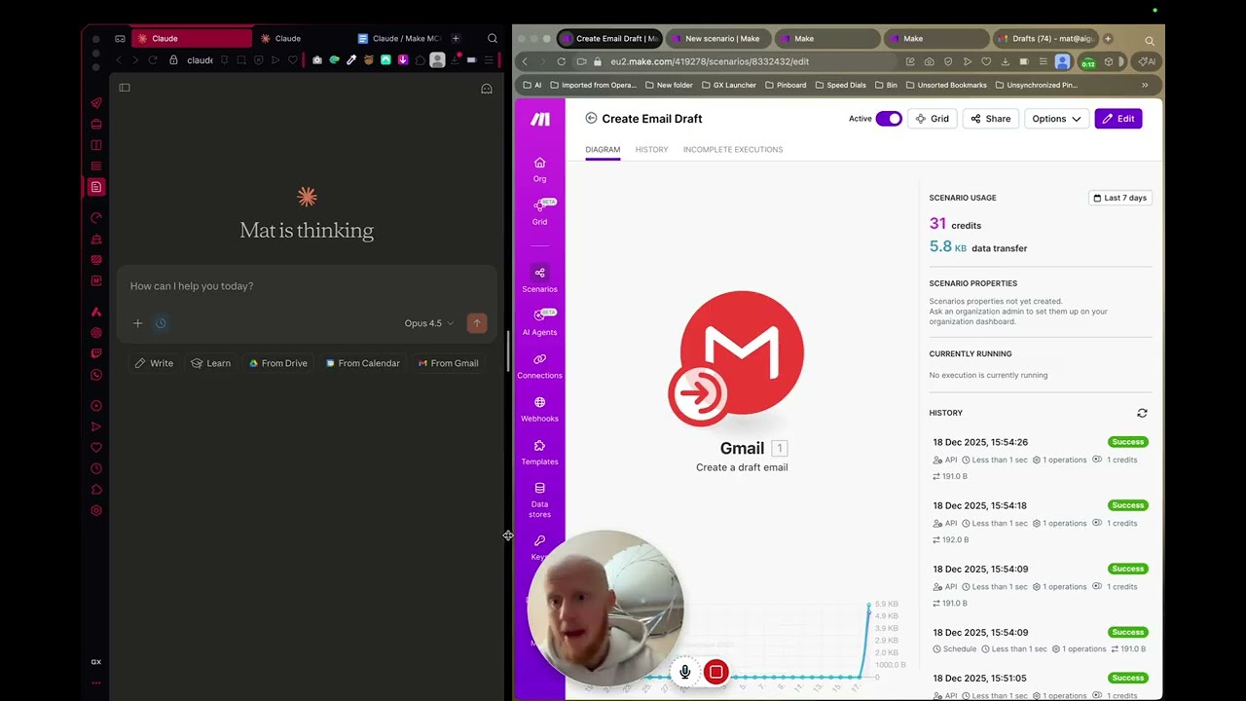Open the Pinboard bookmark folder
1246x701 pixels.
tap(786, 85)
